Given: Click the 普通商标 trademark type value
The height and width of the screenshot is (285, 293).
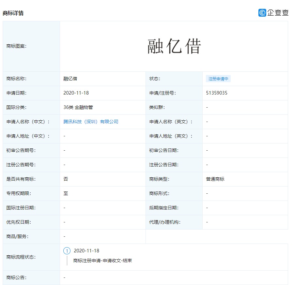Looking at the screenshot, I should pos(215,179).
